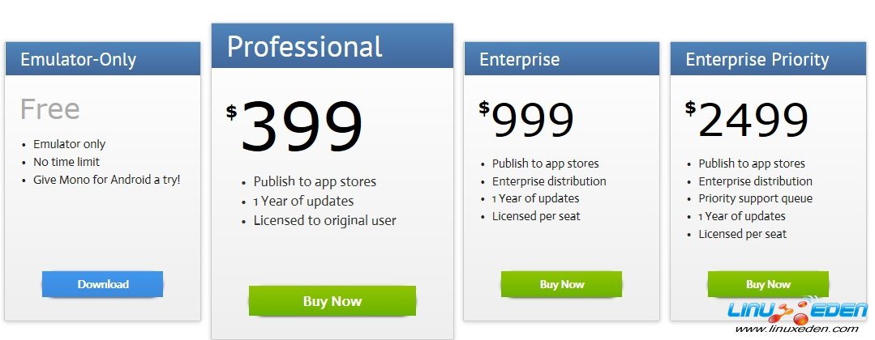
Task: Click Buy Now in the Enterprise card
Action: click(561, 284)
